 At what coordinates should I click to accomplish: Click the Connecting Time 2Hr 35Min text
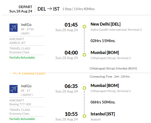point(110,77)
